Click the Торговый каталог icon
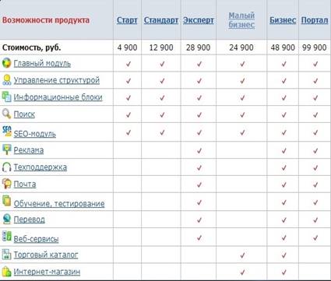The height and width of the screenshot is (281, 331). (6, 255)
